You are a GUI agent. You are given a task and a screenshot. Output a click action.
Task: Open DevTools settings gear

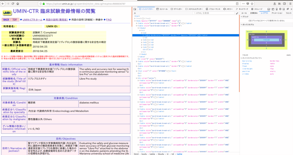[x=280, y=9]
